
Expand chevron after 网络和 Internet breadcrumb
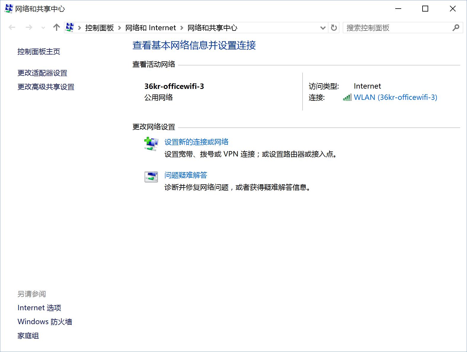point(182,28)
